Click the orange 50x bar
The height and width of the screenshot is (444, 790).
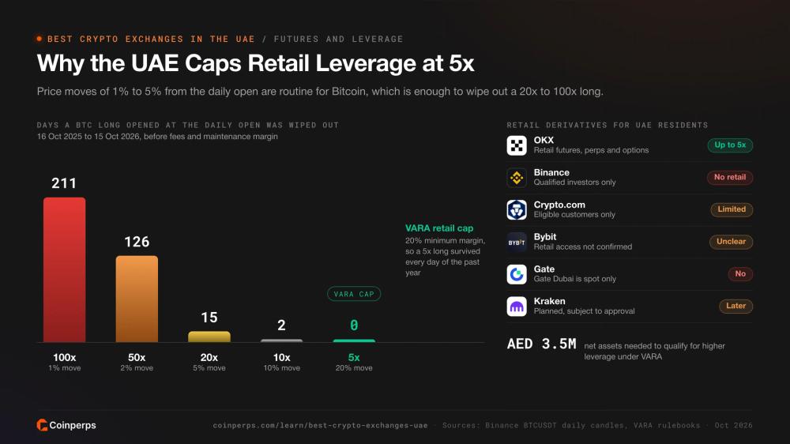pos(137,299)
